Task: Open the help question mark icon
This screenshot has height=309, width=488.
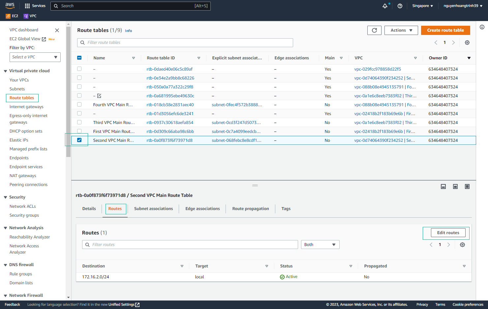Action: click(x=400, y=6)
